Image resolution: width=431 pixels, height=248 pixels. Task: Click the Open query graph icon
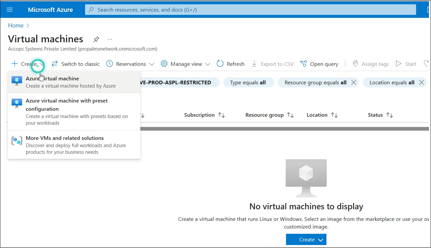[x=303, y=63]
